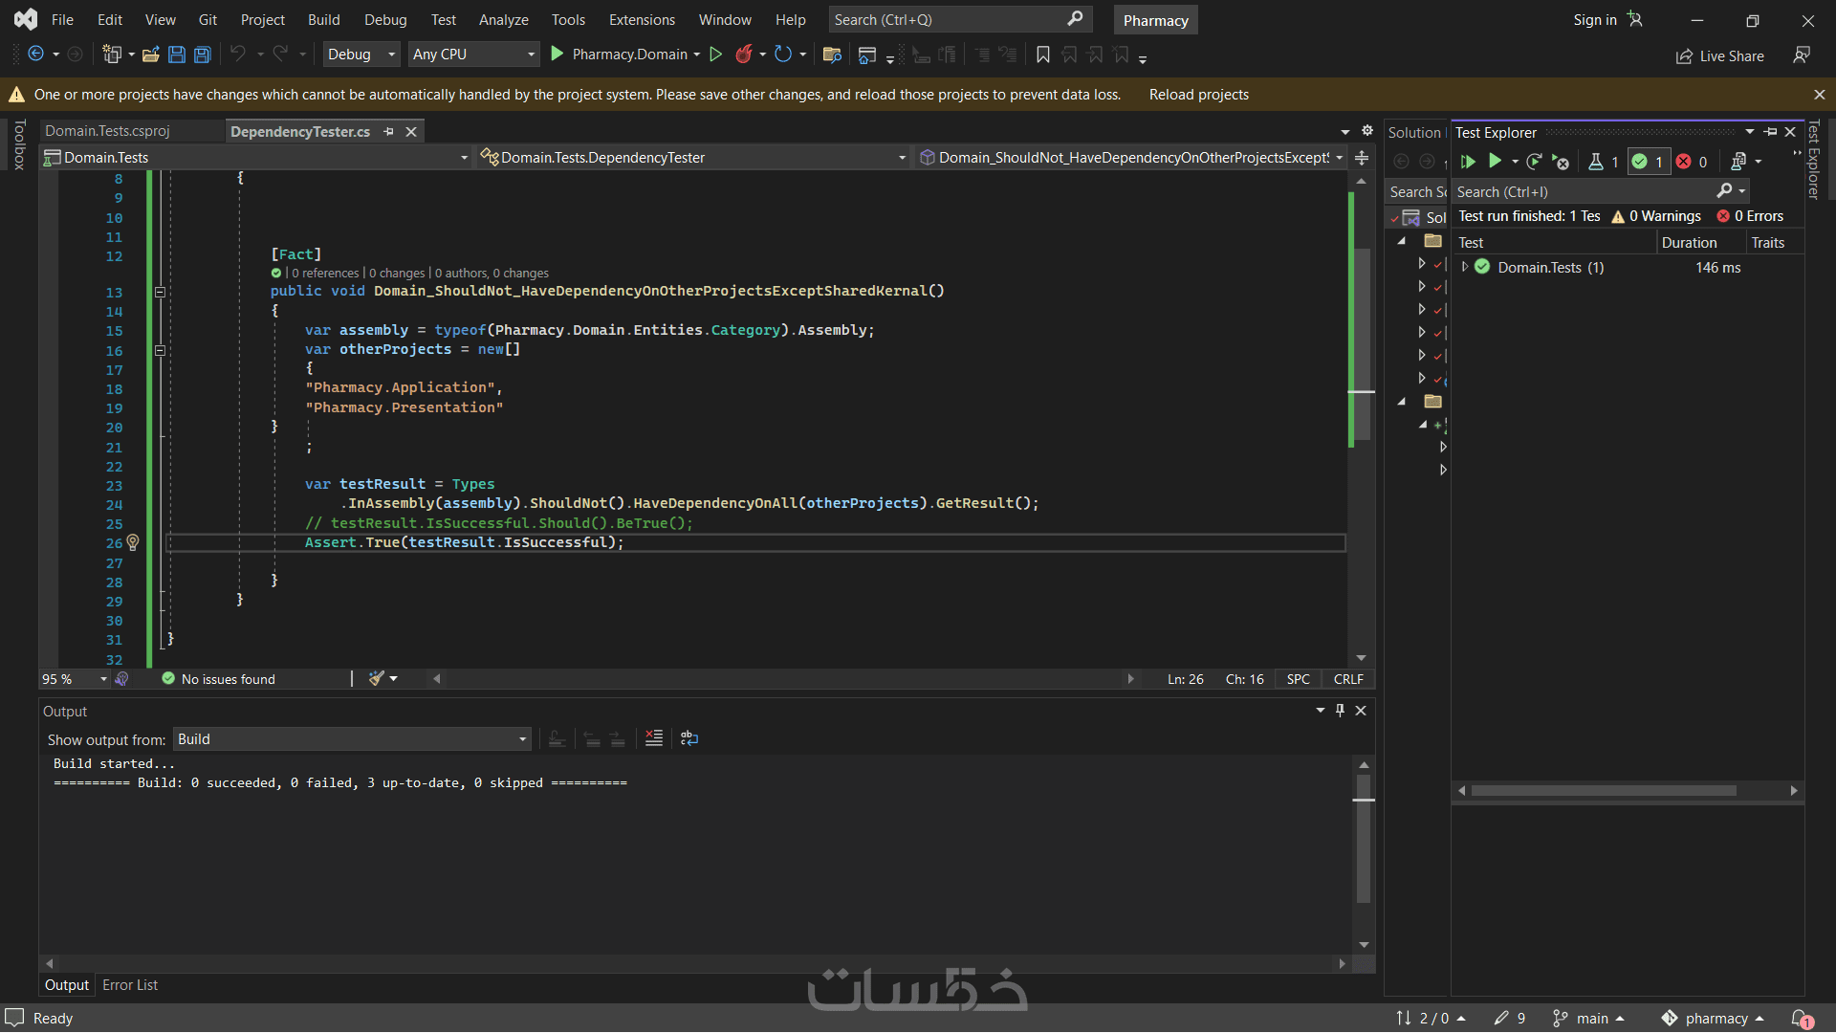Switch to the Domain.Tests.csproj tab
This screenshot has width=1836, height=1033.
click(x=107, y=131)
